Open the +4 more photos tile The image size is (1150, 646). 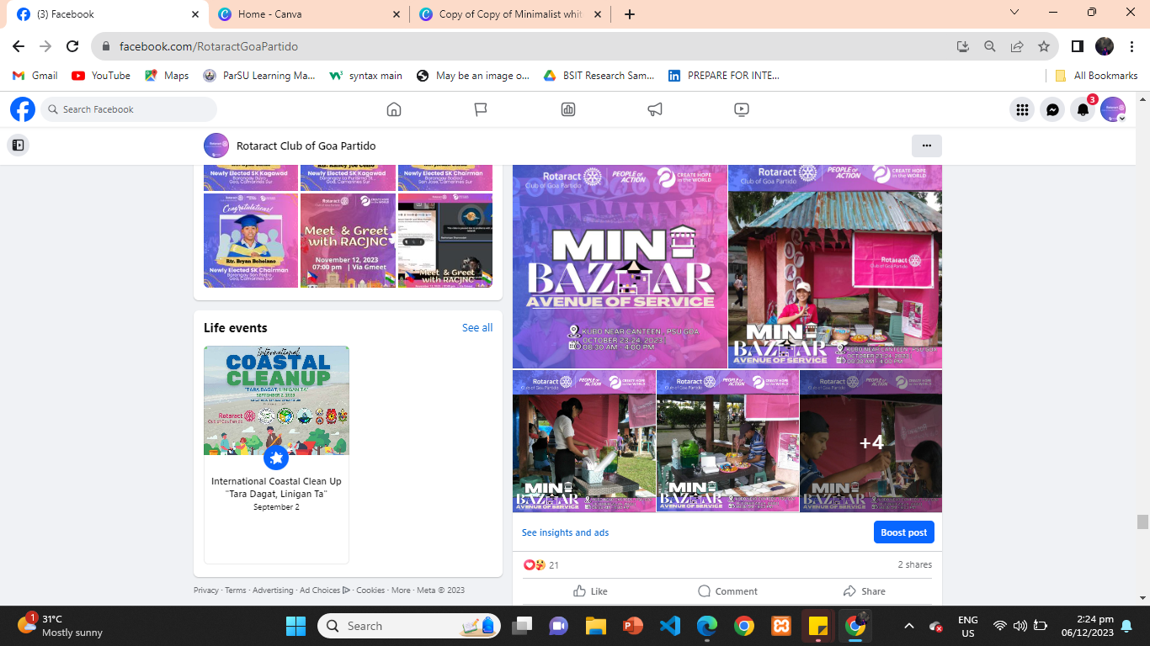(x=871, y=442)
